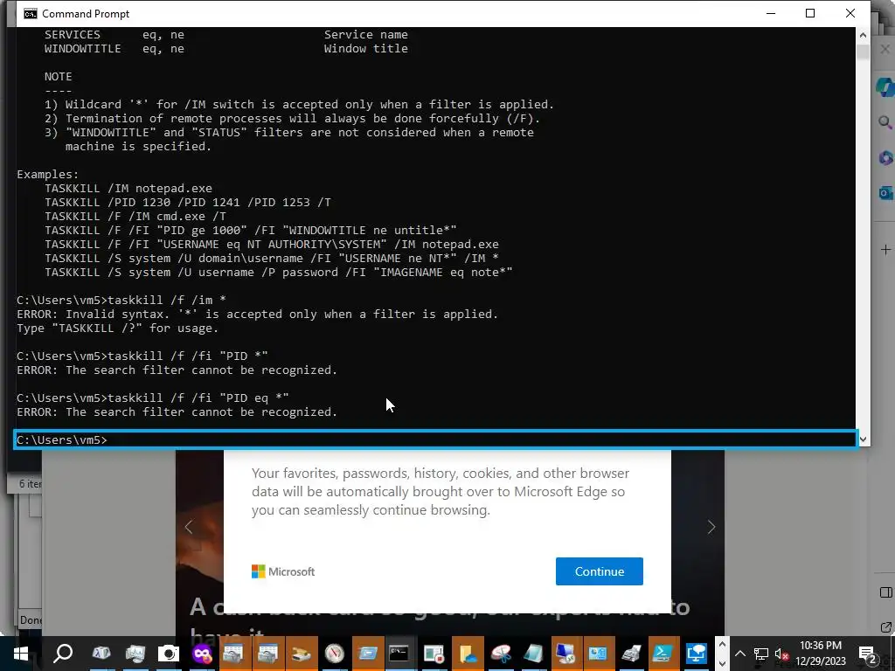Image resolution: width=895 pixels, height=671 pixels.
Task: Open the scanner device icon on taskbar
Action: tap(301, 654)
